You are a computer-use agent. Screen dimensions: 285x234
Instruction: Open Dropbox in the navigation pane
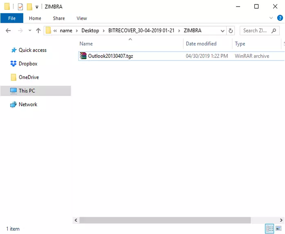28,63
